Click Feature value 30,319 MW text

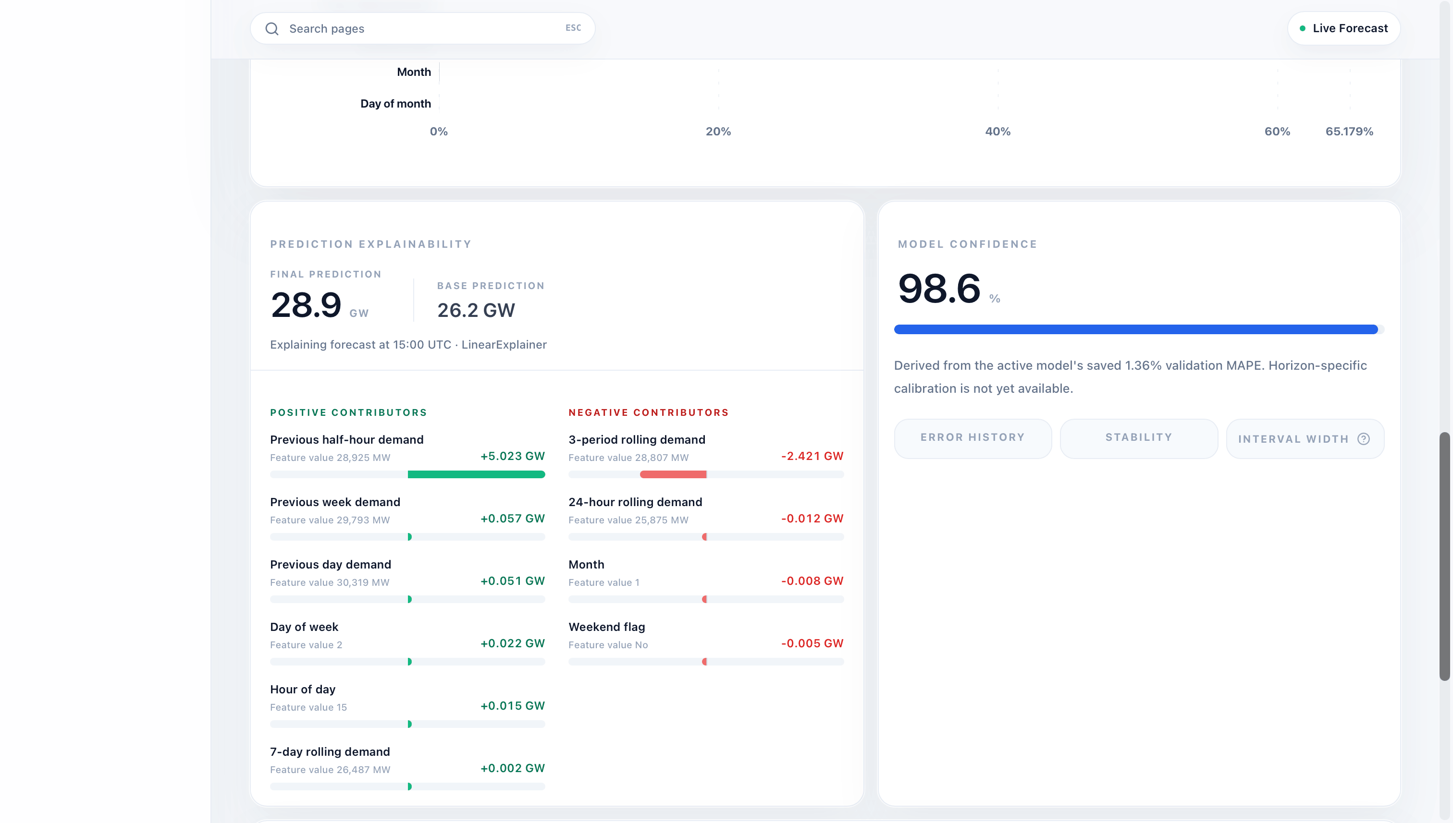tap(329, 583)
